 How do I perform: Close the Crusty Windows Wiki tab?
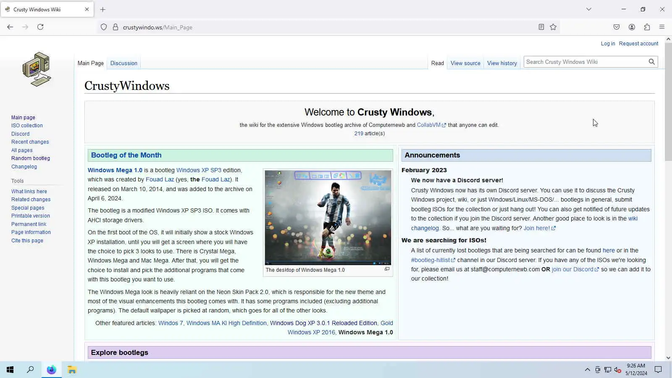(87, 9)
